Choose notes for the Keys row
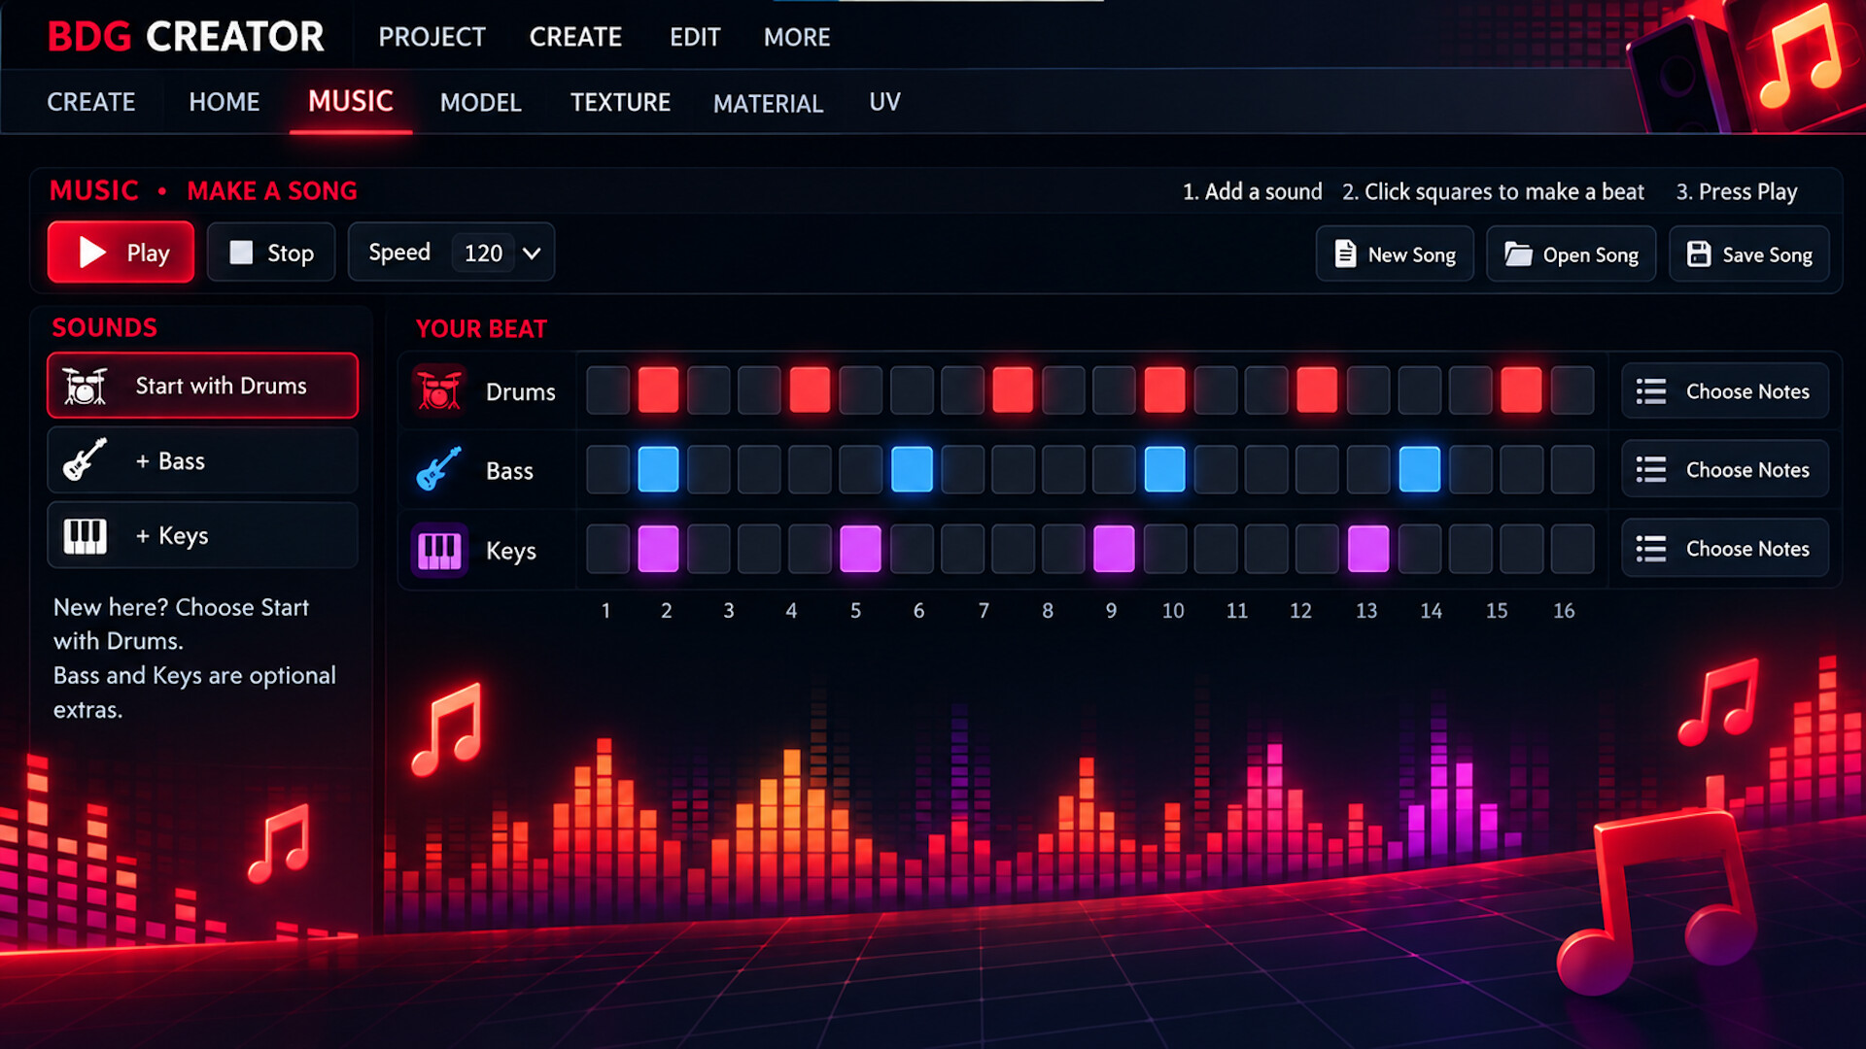The image size is (1866, 1049). (x=1725, y=549)
